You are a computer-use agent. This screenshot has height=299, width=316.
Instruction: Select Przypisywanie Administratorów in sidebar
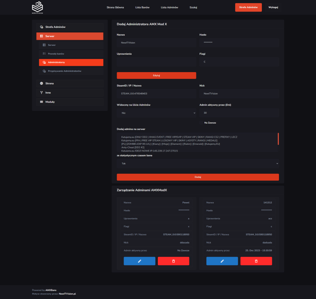pyautogui.click(x=71, y=71)
